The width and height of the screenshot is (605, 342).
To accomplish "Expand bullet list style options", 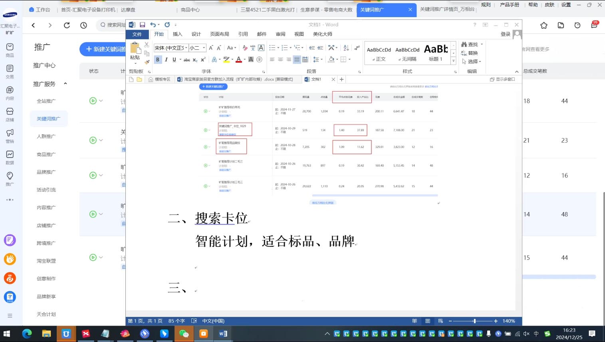I will [278, 48].
